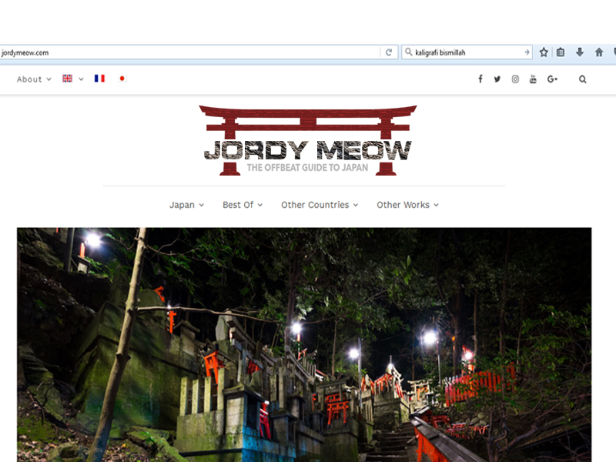Click the Jordy Meow site logo
This screenshot has height=462, width=616.
[308, 141]
